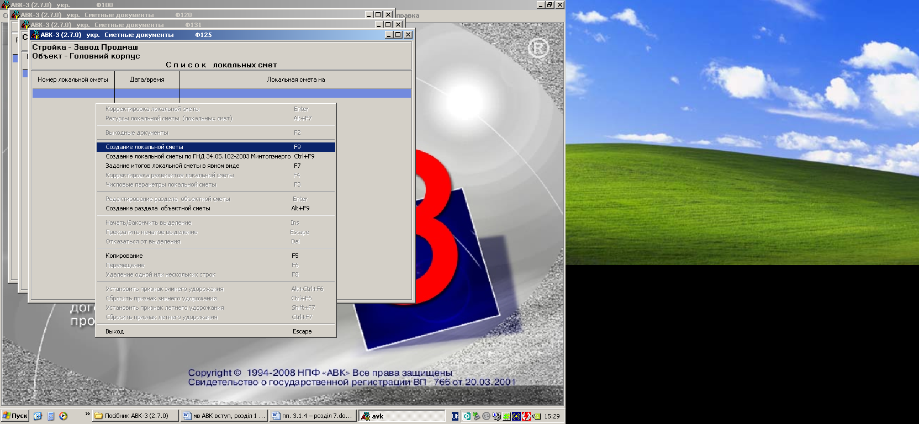Click 'Сбросить признак летнего удорожания' entry
The image size is (919, 424).
tap(215, 317)
